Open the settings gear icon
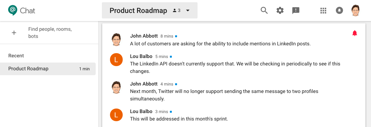 point(280,10)
